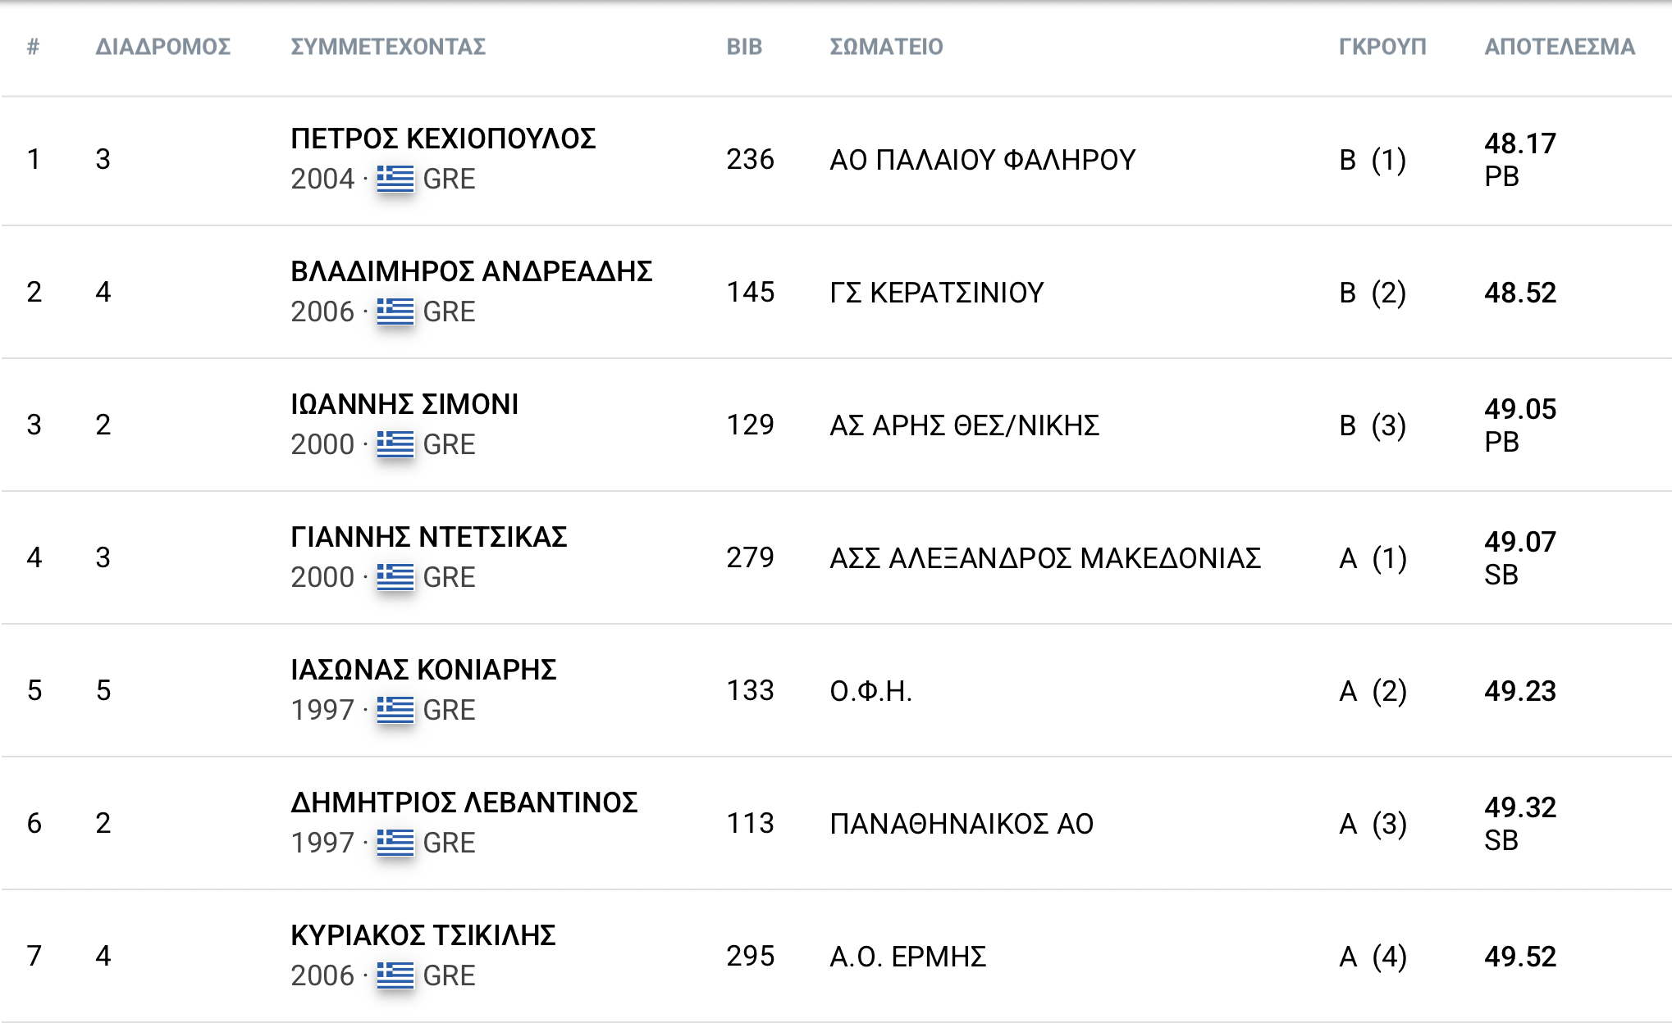Open athlete ΠΕΤΡΟΣ ΚΕΧΙΟΠΟΥΛΟΣ profile
Screen dimensions: 1672x1023
pyautogui.click(x=443, y=139)
